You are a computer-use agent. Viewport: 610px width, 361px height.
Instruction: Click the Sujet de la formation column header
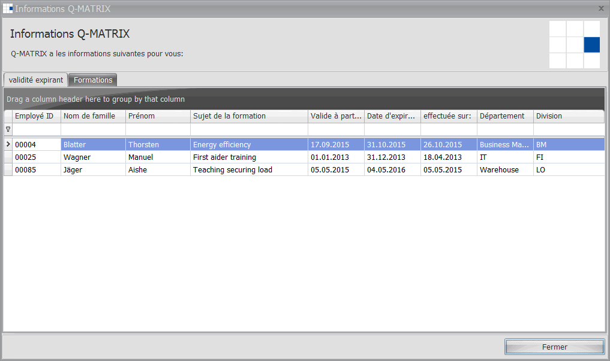(249, 116)
